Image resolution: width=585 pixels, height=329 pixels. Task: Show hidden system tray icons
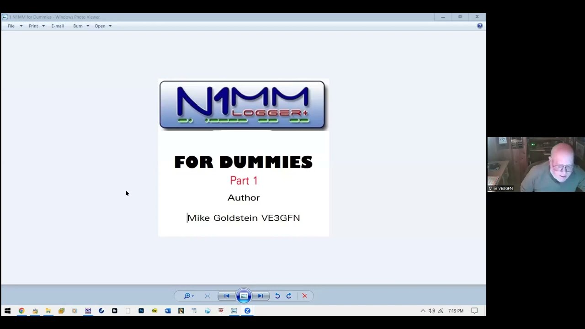(x=423, y=311)
